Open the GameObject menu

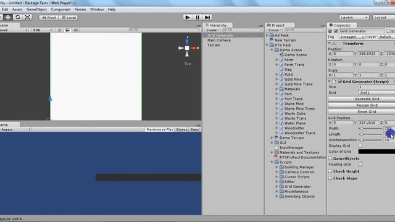coord(36,9)
